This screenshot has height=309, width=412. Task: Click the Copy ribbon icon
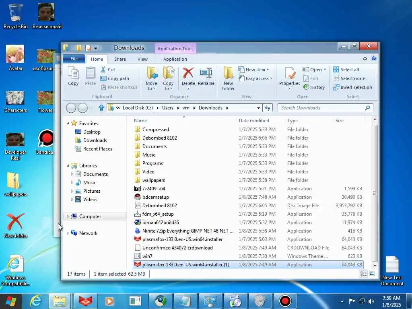point(73,76)
